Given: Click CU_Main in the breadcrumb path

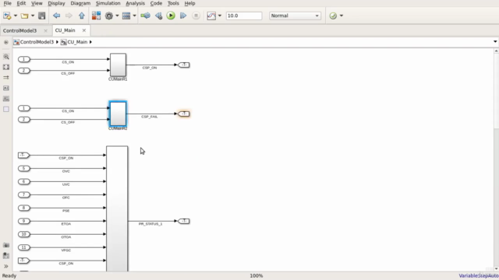Looking at the screenshot, I should click(x=77, y=42).
